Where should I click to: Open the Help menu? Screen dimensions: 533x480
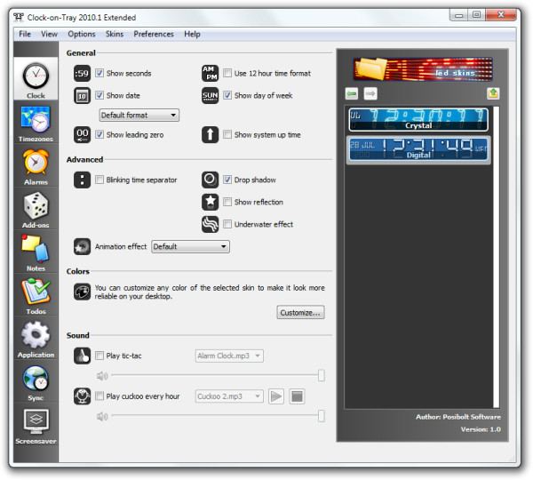pyautogui.click(x=192, y=34)
